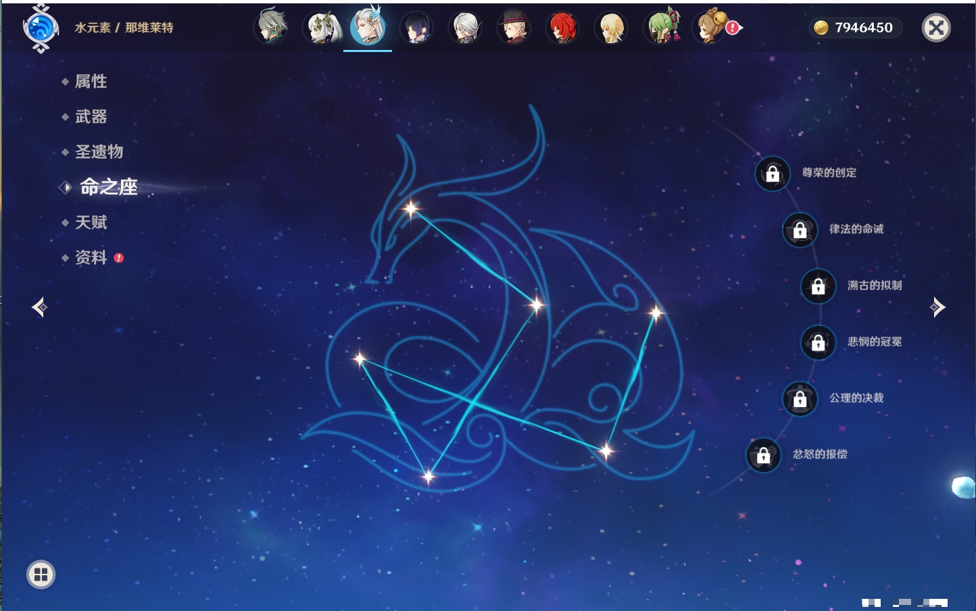Click the Mora balance 7946450

pos(864,28)
